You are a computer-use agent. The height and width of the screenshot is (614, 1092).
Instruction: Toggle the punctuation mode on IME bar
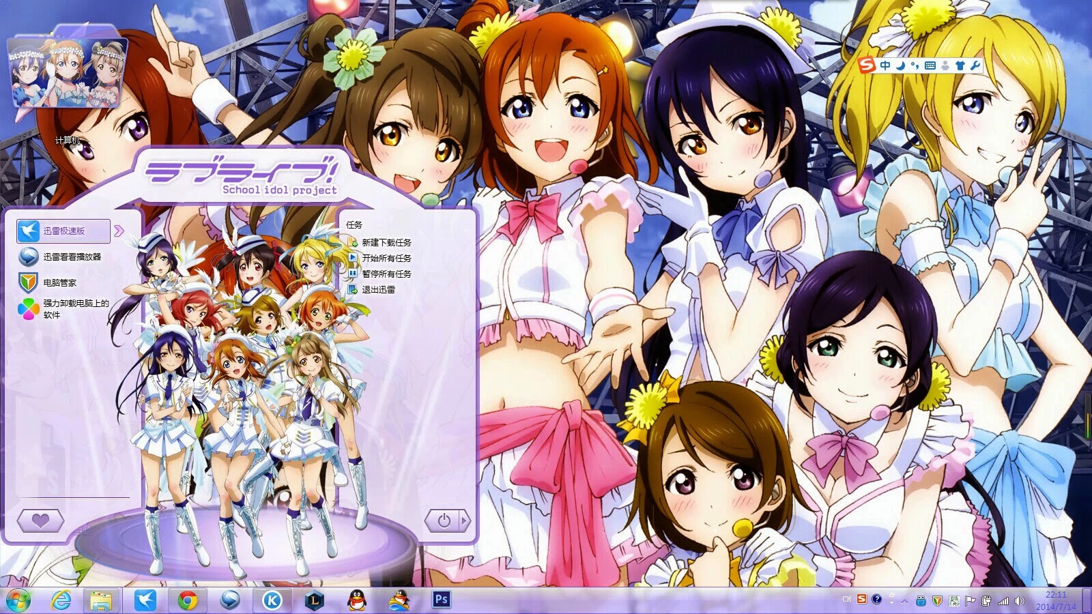click(x=915, y=66)
